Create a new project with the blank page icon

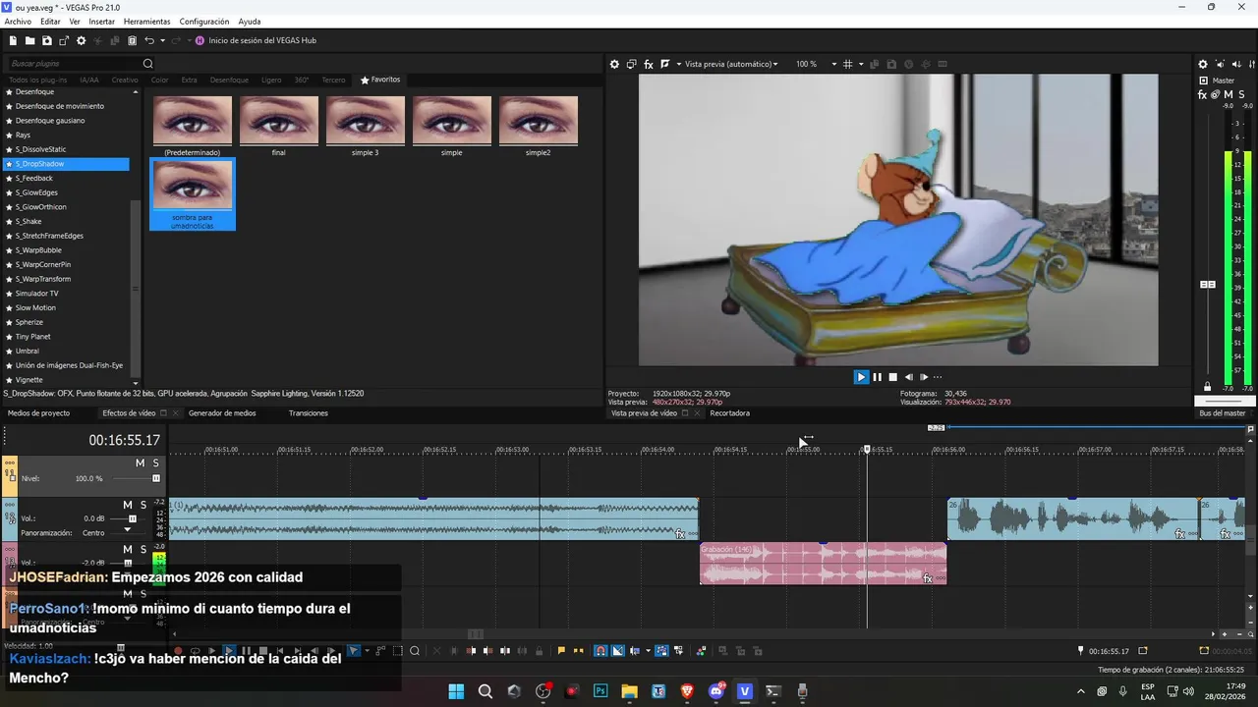[x=14, y=40]
